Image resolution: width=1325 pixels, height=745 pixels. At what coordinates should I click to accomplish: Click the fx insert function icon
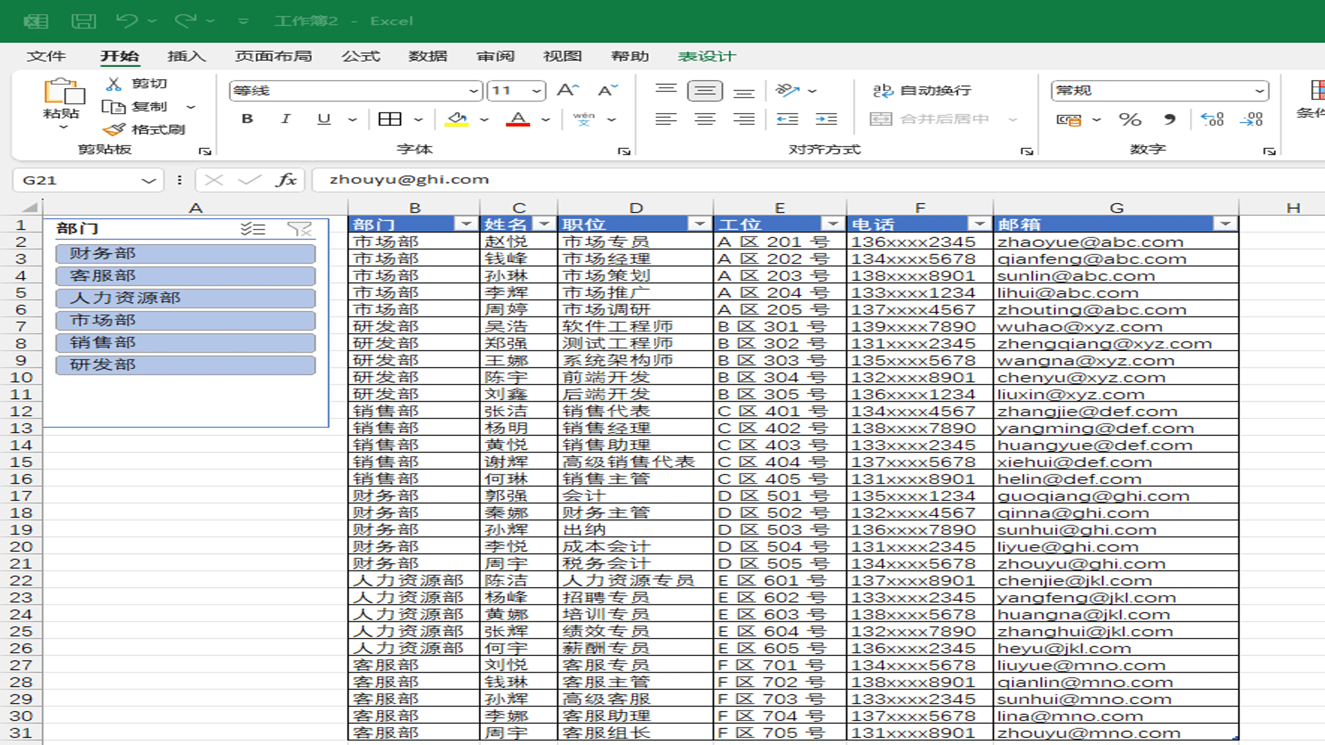click(x=286, y=180)
